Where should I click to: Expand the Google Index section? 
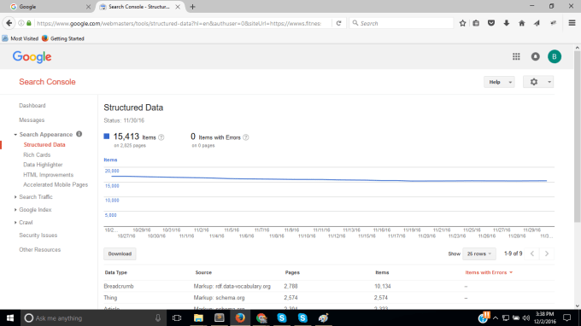15,210
